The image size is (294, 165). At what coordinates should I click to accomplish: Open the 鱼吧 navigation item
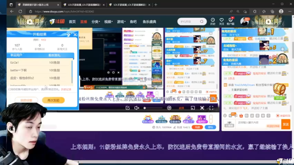pos(133,22)
